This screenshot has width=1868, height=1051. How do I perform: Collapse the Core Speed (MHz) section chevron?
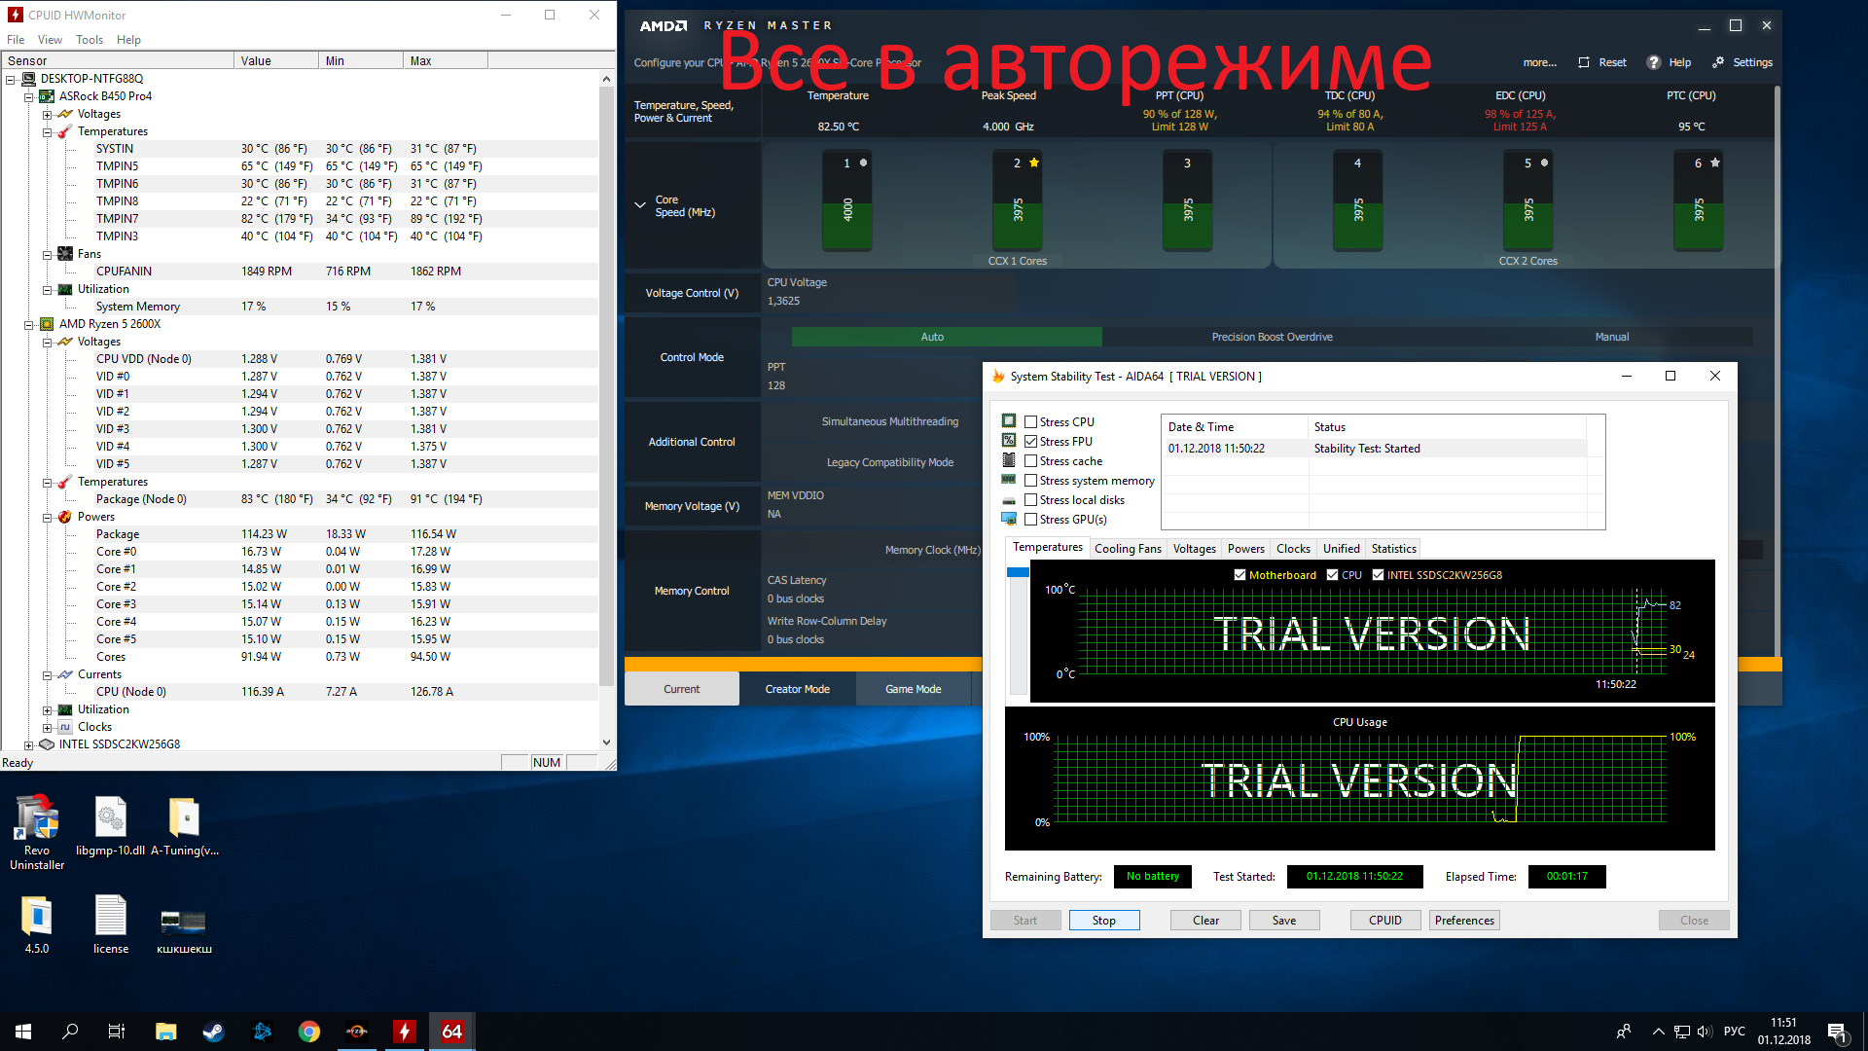pyautogui.click(x=640, y=205)
